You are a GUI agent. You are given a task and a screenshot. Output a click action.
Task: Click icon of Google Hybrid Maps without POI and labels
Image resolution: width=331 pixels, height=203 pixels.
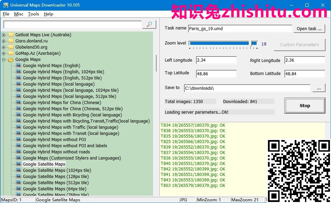pos(19,145)
